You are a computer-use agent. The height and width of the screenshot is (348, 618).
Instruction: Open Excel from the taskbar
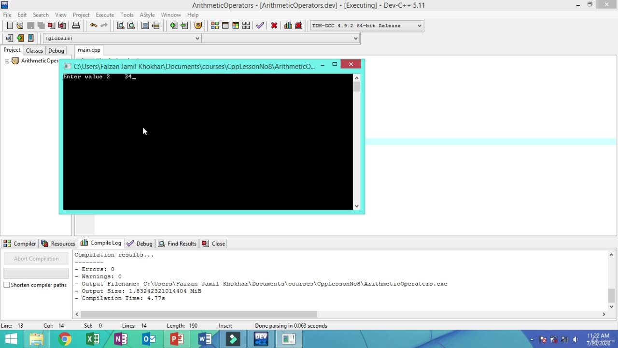tap(93, 339)
